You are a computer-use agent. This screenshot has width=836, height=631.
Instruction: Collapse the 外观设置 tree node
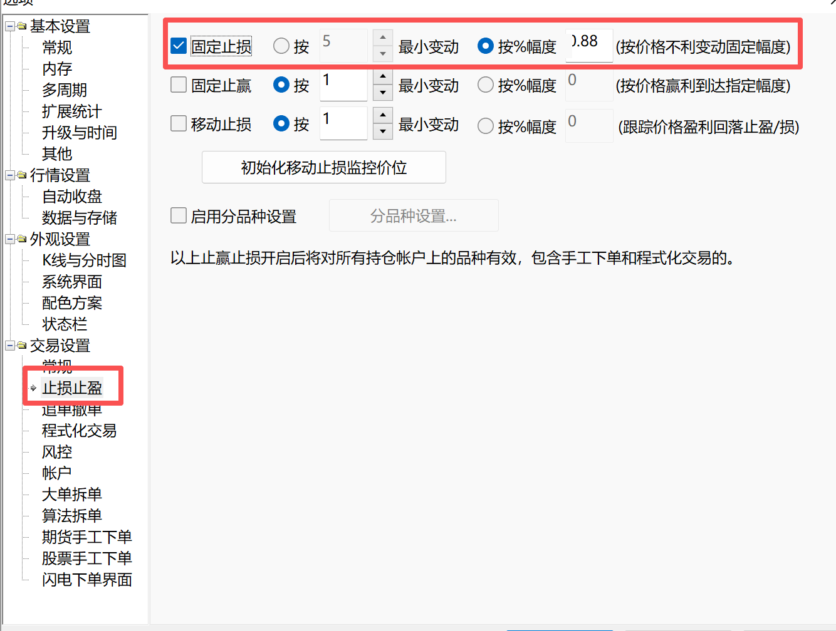[x=10, y=239]
